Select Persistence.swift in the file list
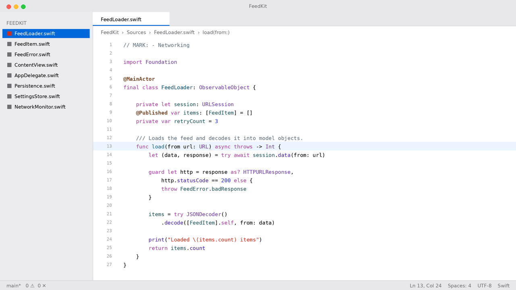Image resolution: width=516 pixels, height=290 pixels. pos(46,86)
